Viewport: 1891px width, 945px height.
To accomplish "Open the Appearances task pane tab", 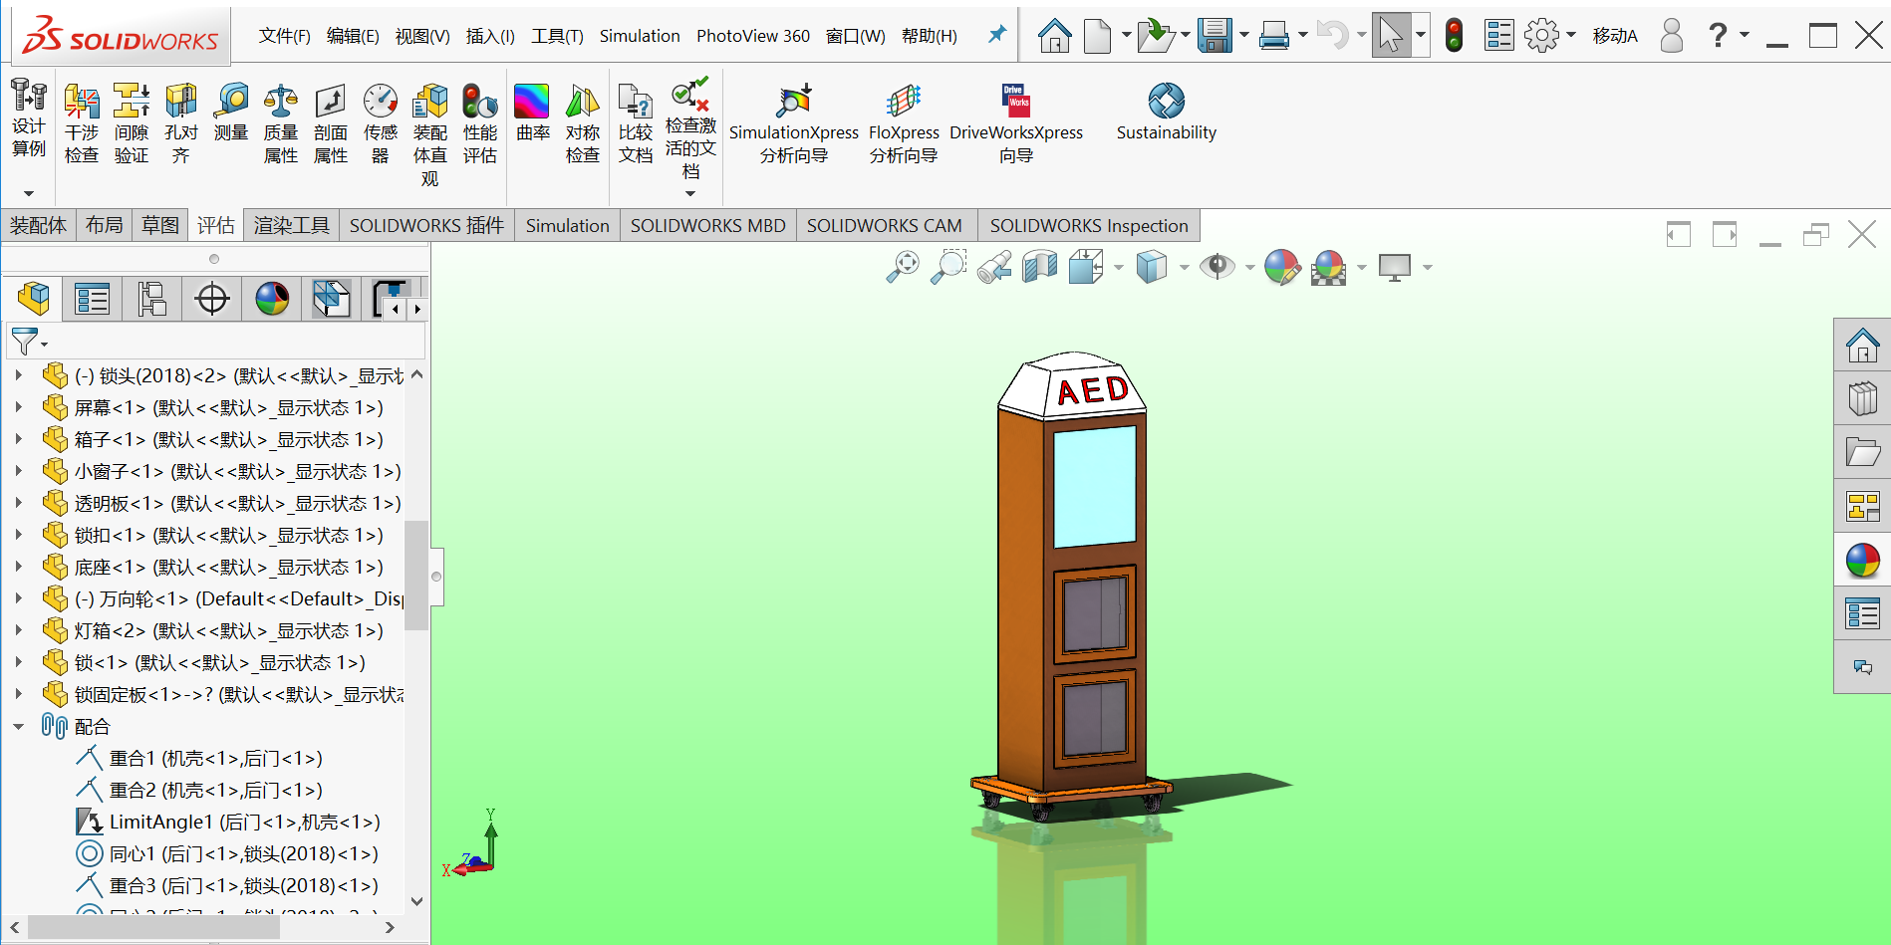I will pos(1862,561).
